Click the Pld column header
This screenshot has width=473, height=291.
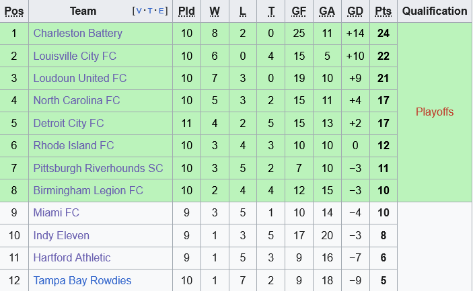186,11
